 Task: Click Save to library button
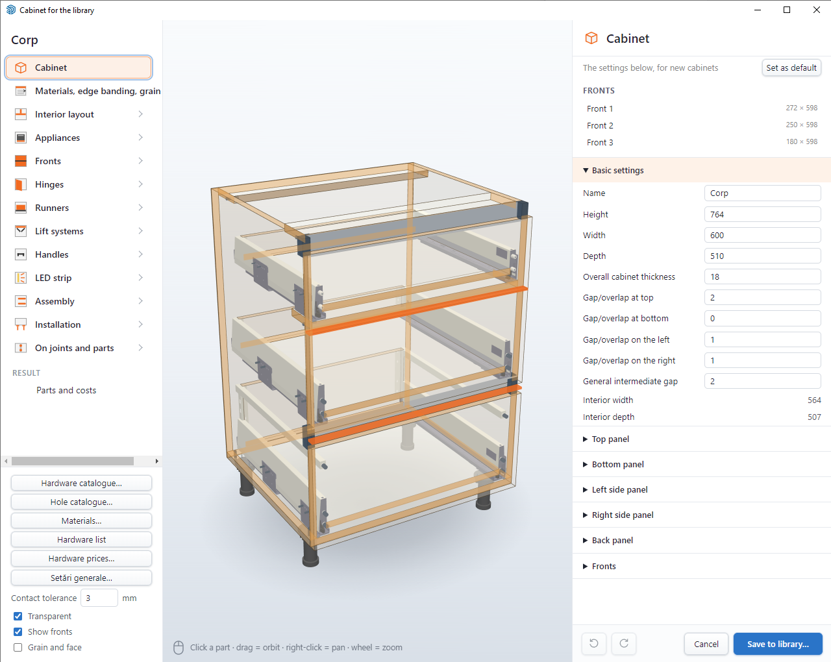(778, 644)
